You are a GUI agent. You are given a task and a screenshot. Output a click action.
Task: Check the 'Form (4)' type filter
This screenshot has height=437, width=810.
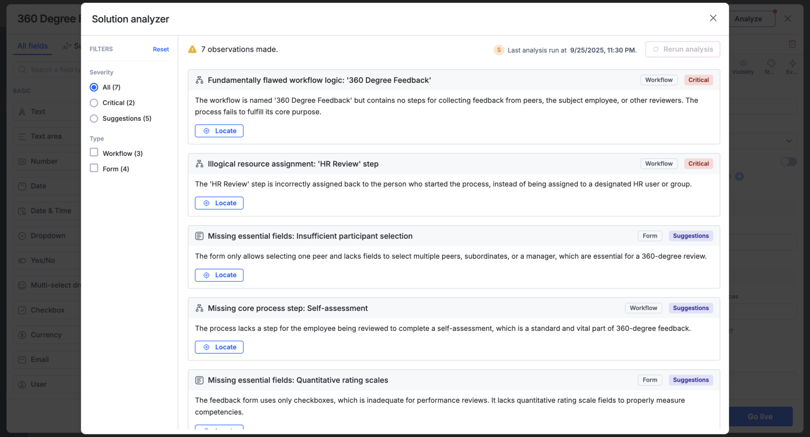94,168
